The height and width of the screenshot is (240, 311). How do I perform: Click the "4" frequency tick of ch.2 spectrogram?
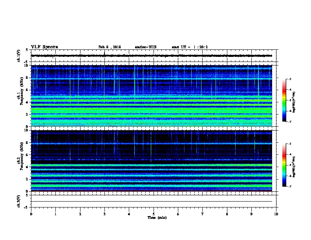point(27,167)
